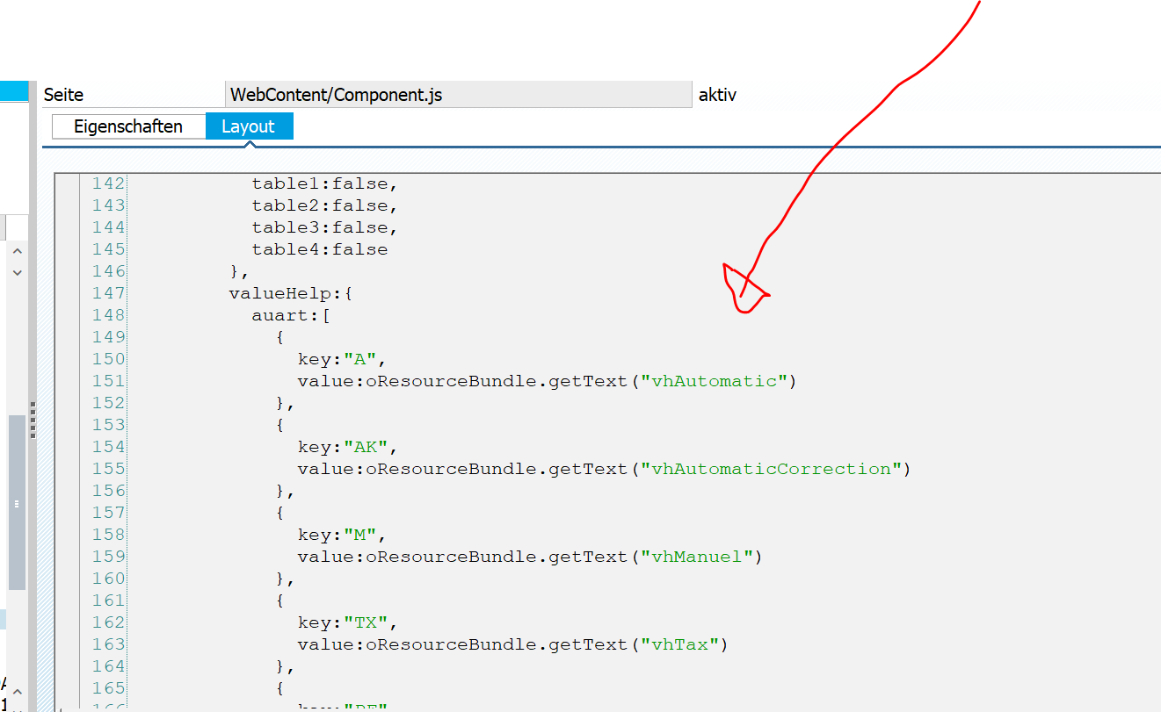Screen dimensions: 1161x712
Task: Switch to the Eigenschaften tab
Action: (x=128, y=126)
